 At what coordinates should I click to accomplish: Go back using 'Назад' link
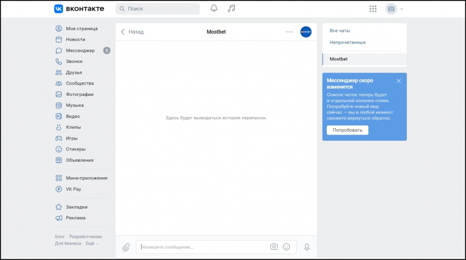click(132, 32)
